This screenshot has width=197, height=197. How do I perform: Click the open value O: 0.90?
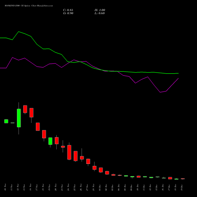point(68,13)
